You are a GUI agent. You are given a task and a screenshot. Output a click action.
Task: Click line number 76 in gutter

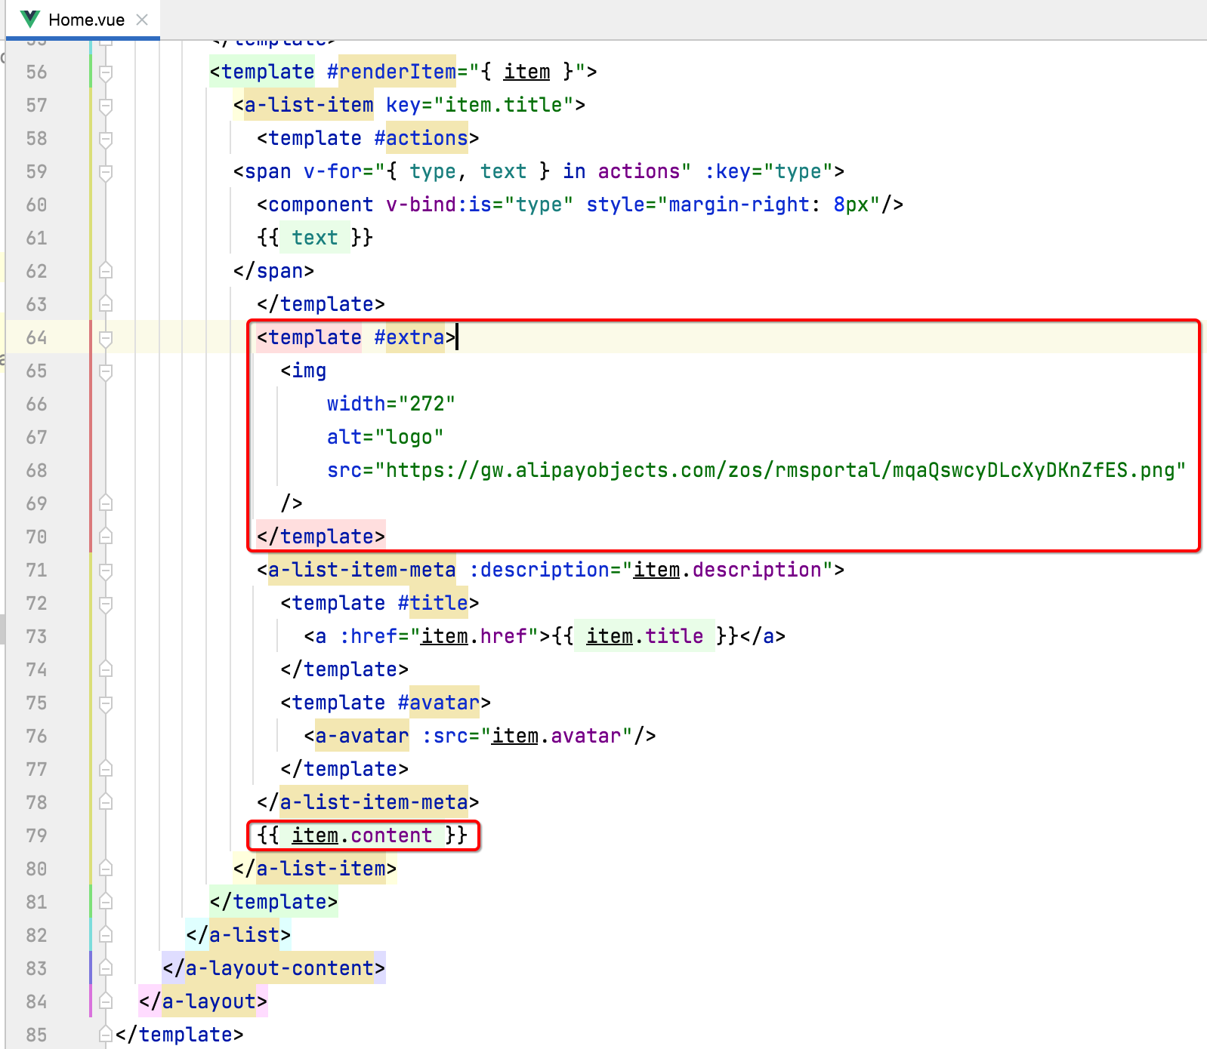(x=36, y=736)
